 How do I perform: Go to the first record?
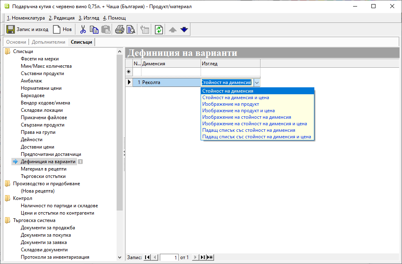click(148, 257)
